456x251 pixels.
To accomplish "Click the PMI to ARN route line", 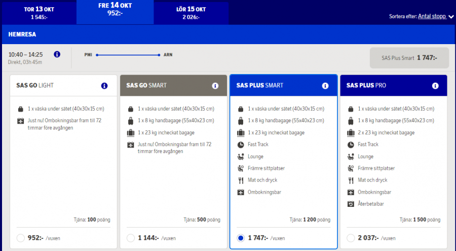I will 128,55.
